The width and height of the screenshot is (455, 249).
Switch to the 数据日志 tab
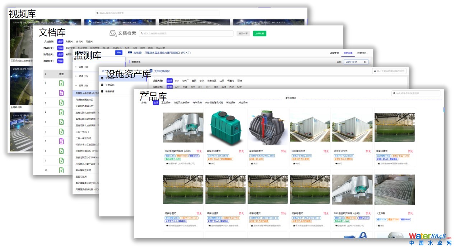pyautogui.click(x=362, y=53)
